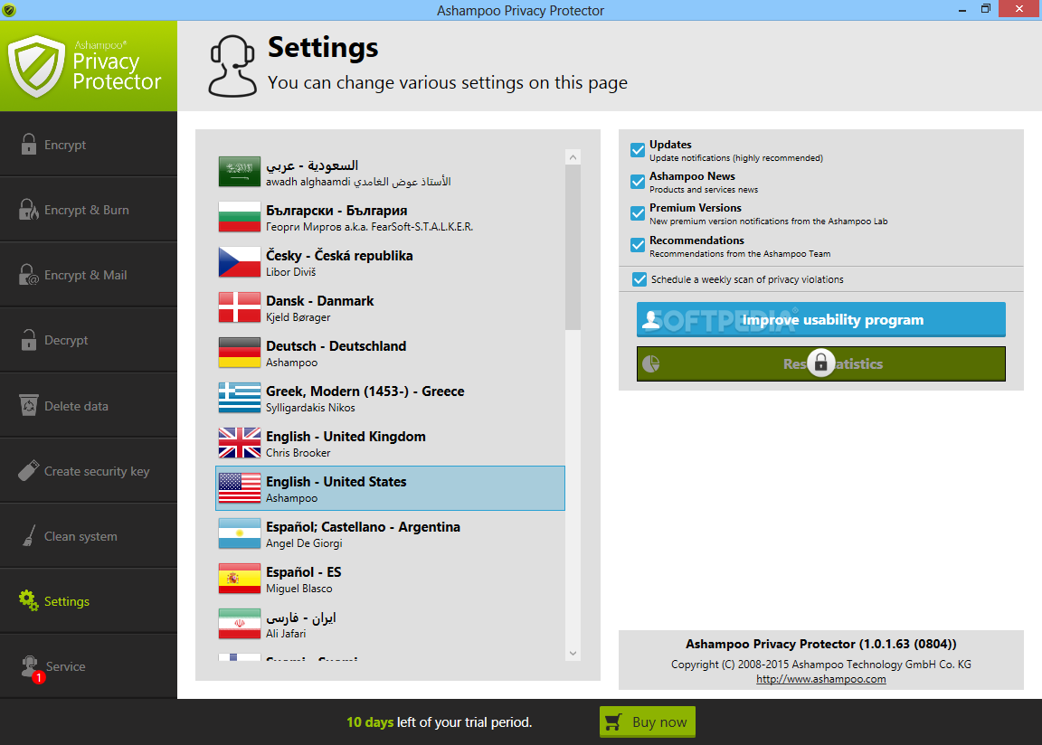Click the green Settings gears icon
The width and height of the screenshot is (1042, 745).
[29, 600]
